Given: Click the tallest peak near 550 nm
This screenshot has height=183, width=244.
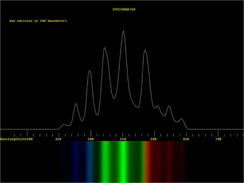Looking at the screenshot, I should pyautogui.click(x=123, y=31).
